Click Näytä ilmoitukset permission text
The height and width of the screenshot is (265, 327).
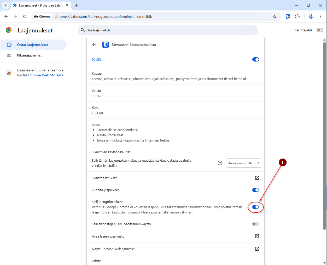tap(110, 135)
